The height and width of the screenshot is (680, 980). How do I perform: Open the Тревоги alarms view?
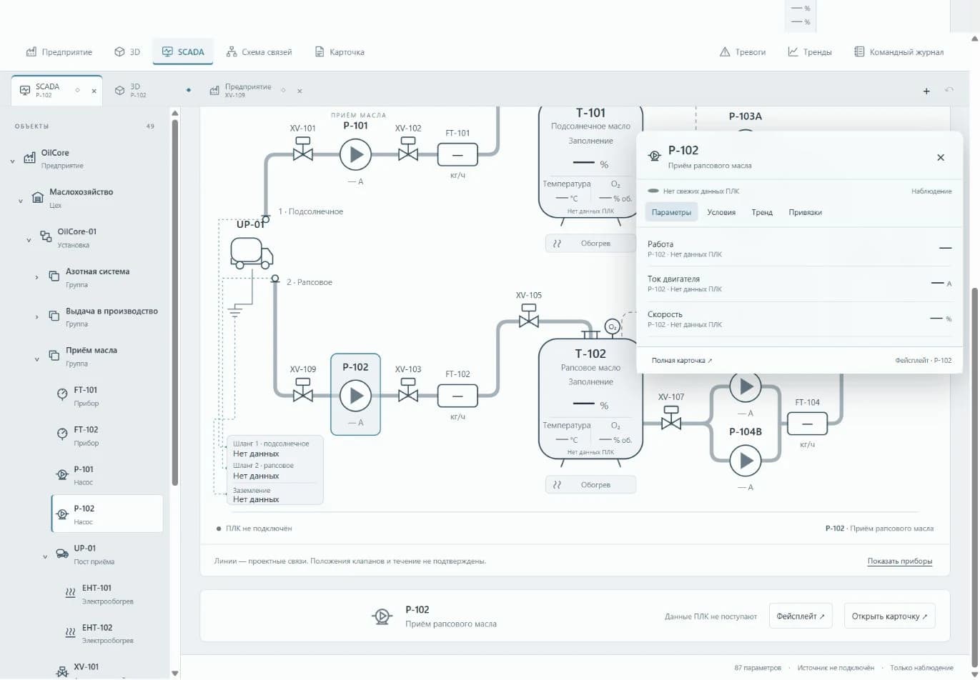pyautogui.click(x=743, y=52)
